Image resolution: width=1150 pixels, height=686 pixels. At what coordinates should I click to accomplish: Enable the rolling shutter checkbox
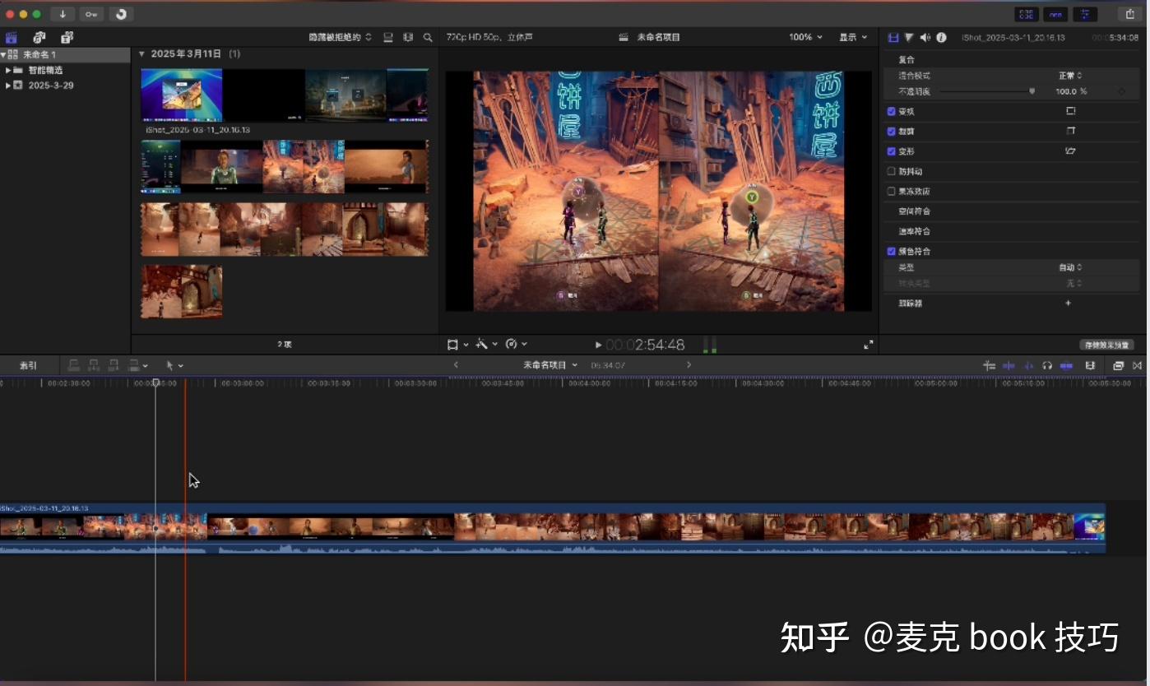pyautogui.click(x=892, y=191)
